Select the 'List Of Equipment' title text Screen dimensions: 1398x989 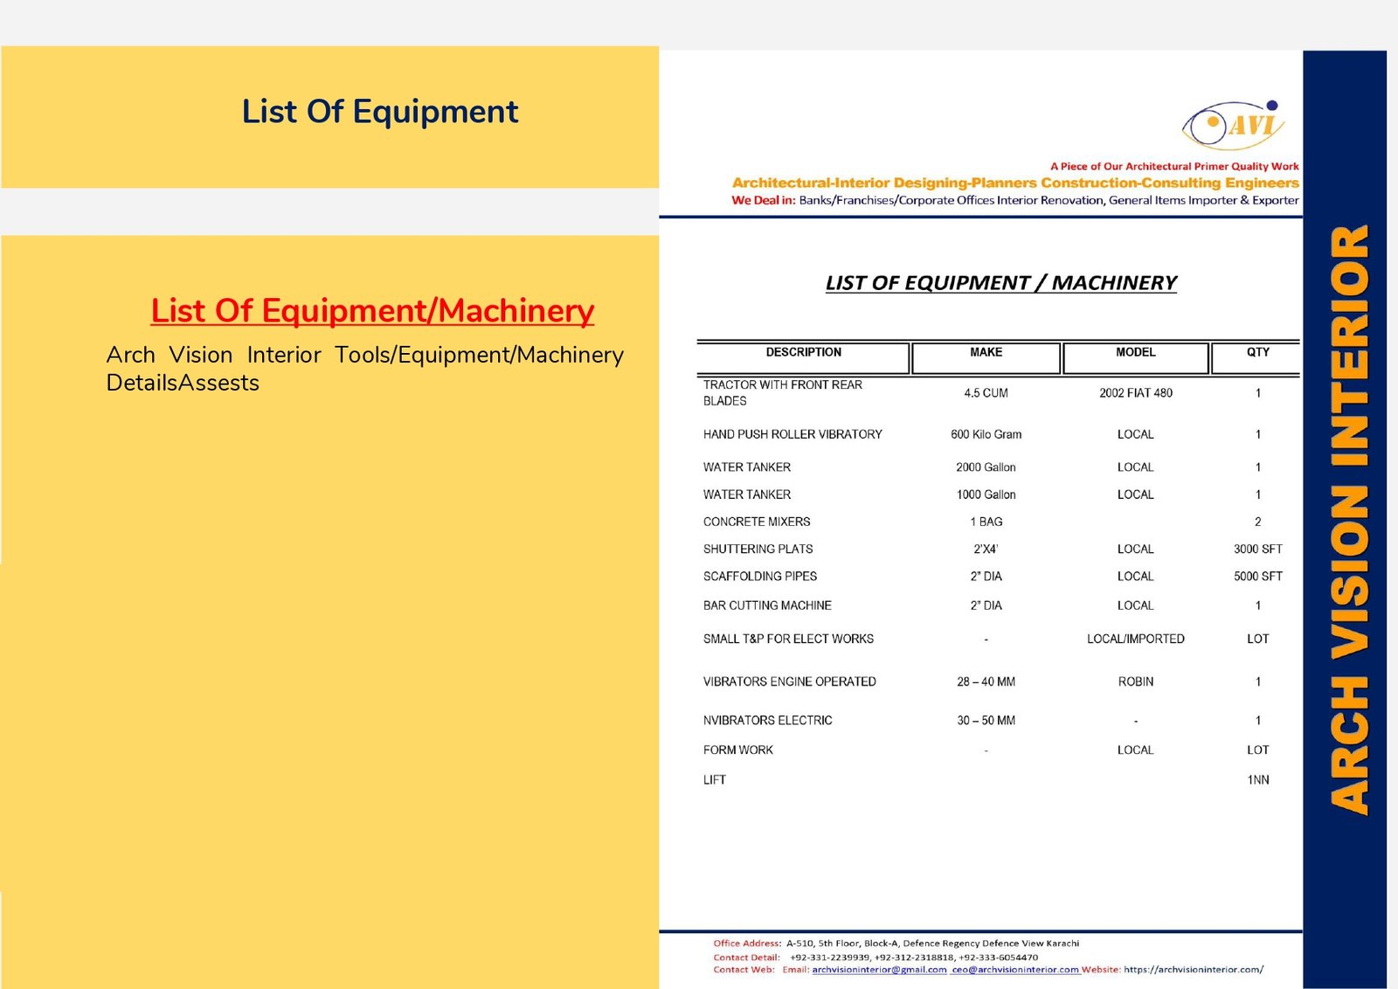point(380,112)
